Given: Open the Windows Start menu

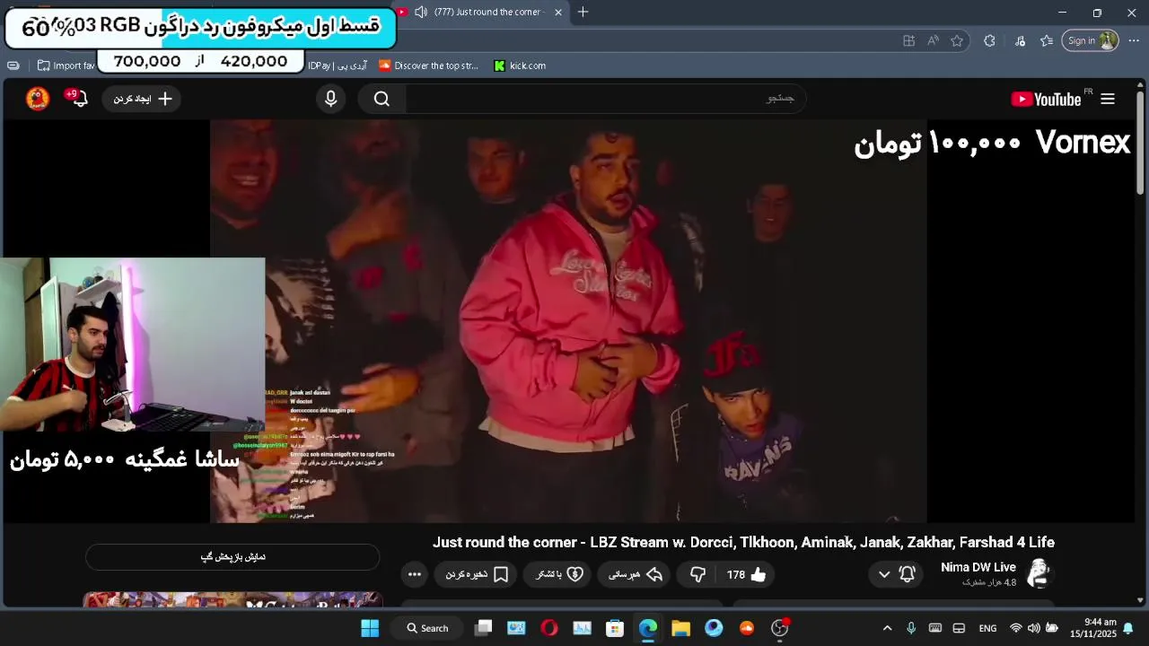Looking at the screenshot, I should [370, 628].
